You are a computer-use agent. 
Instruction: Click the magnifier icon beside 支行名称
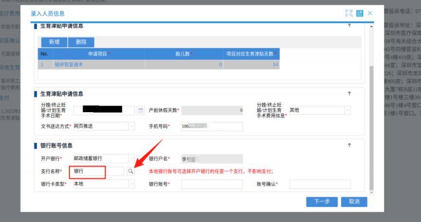(x=131, y=171)
